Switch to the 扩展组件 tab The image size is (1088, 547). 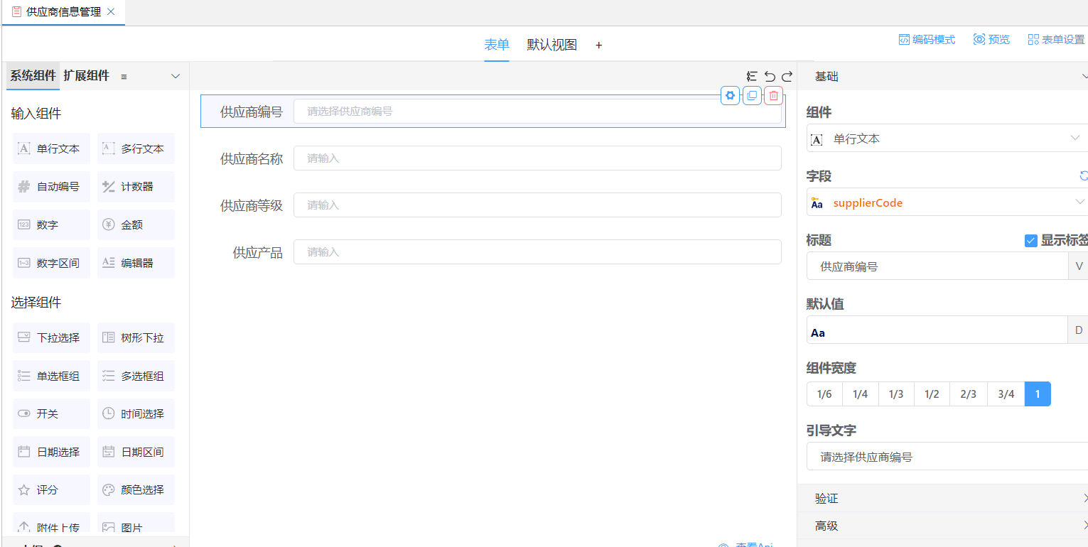[x=87, y=76]
